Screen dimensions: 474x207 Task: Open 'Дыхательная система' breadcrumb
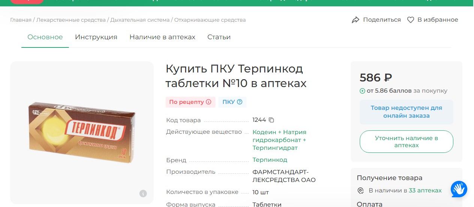click(140, 20)
